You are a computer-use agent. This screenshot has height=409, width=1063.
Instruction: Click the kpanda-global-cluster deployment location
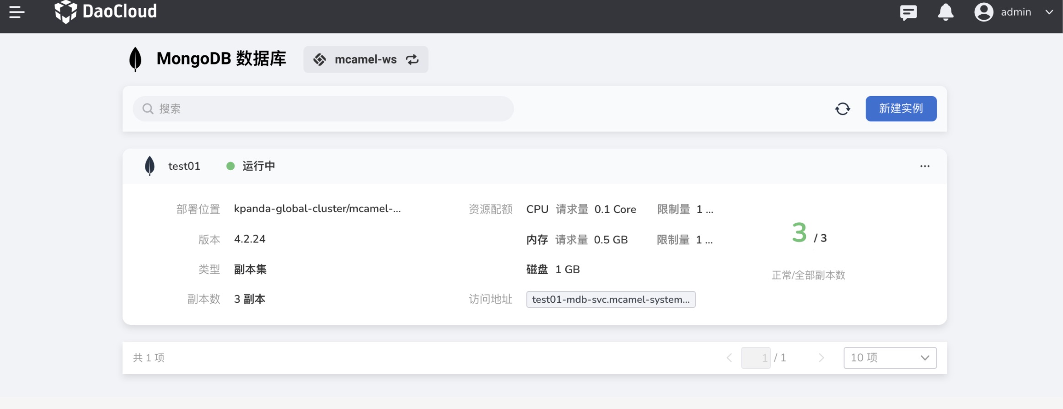(x=317, y=209)
